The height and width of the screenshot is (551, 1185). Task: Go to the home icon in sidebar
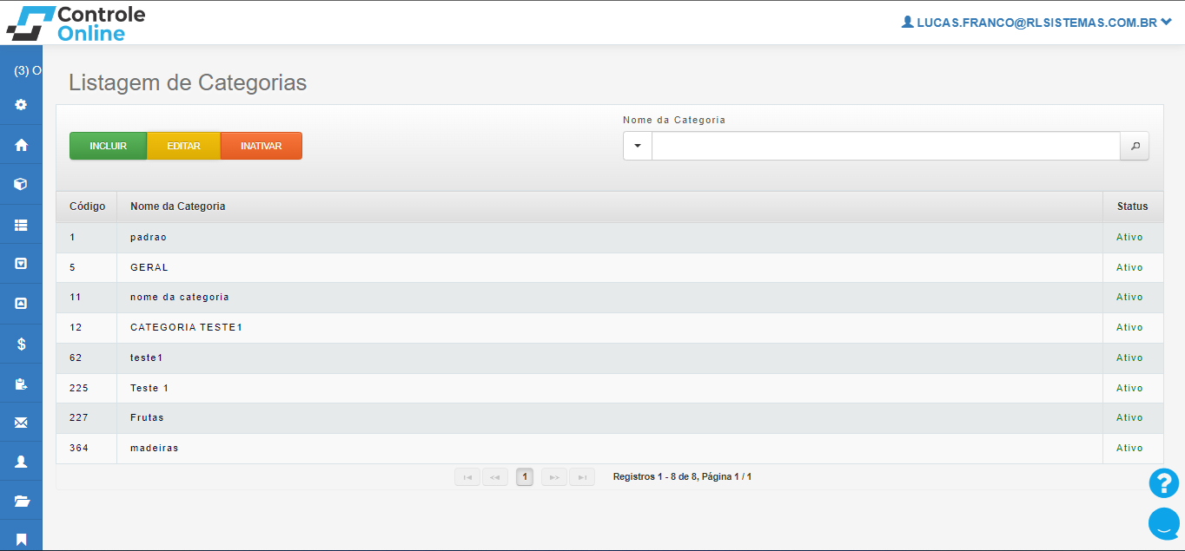(x=21, y=145)
